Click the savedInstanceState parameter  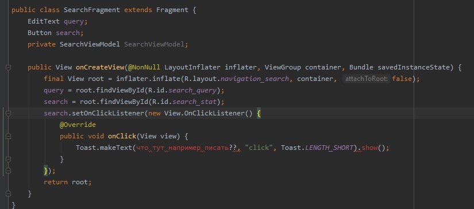click(x=414, y=67)
